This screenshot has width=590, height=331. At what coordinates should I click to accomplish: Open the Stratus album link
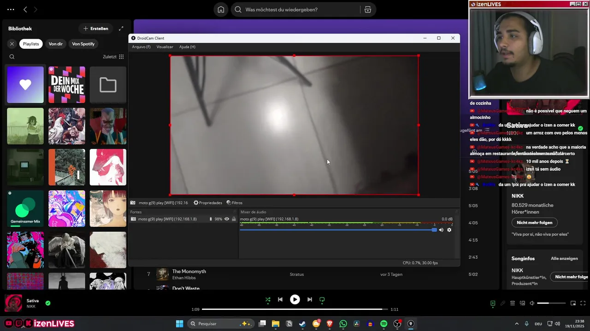point(297,274)
